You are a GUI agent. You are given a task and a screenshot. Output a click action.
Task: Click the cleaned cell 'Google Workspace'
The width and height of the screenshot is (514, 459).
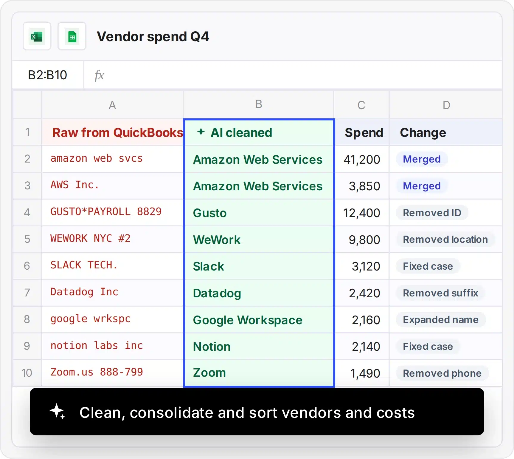[259, 320]
